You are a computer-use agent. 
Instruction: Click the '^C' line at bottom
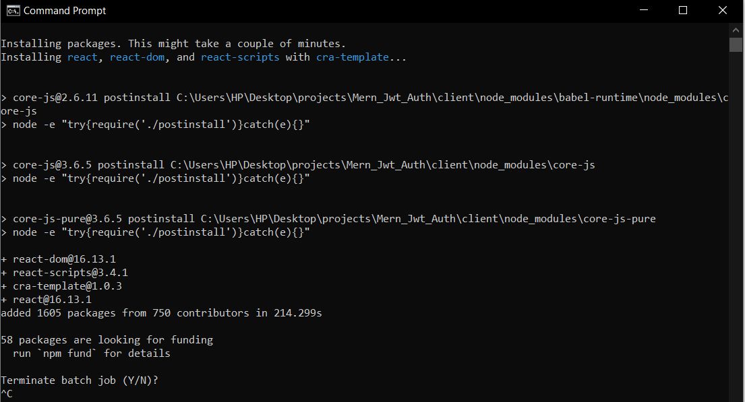(x=7, y=394)
